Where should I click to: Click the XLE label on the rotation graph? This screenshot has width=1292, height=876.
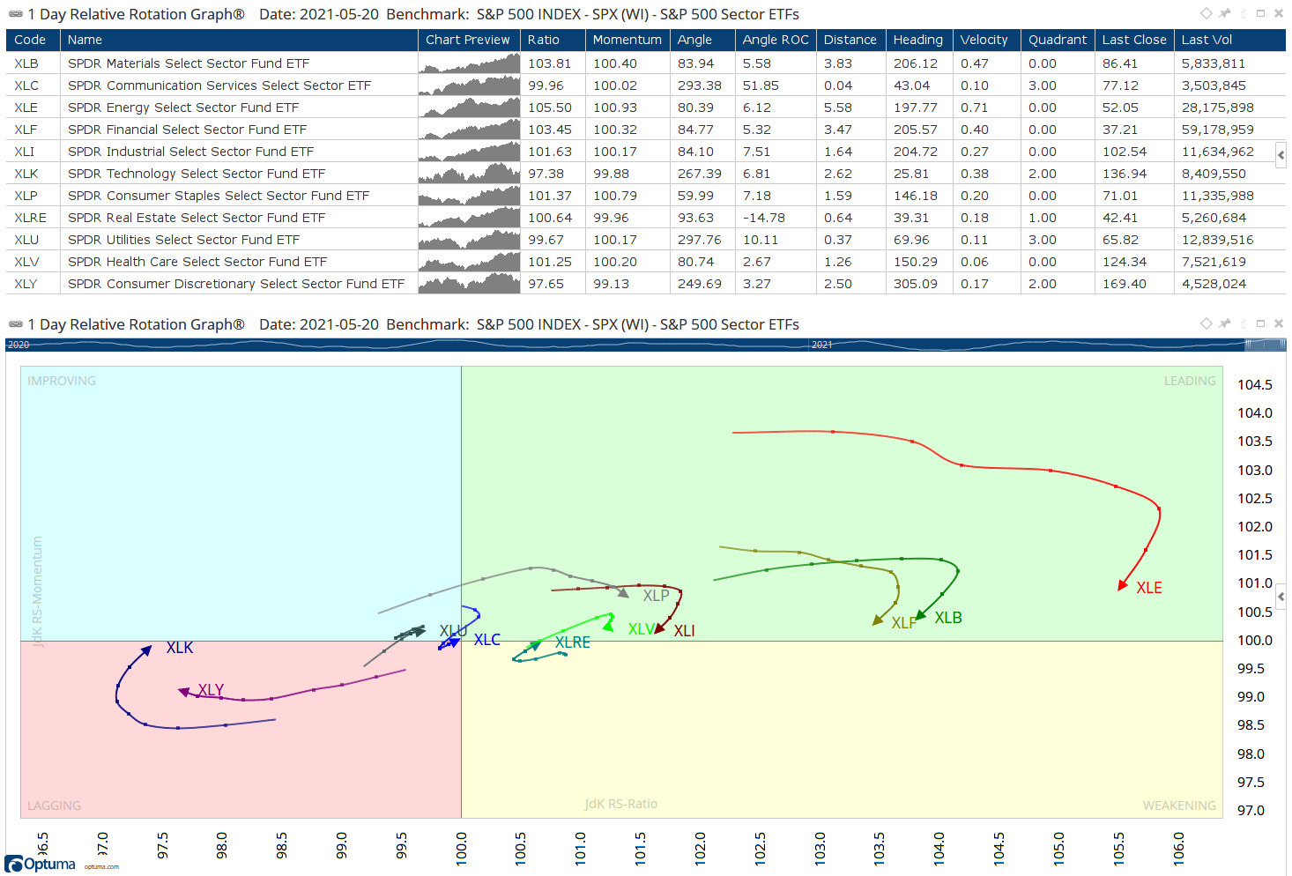point(1149,588)
